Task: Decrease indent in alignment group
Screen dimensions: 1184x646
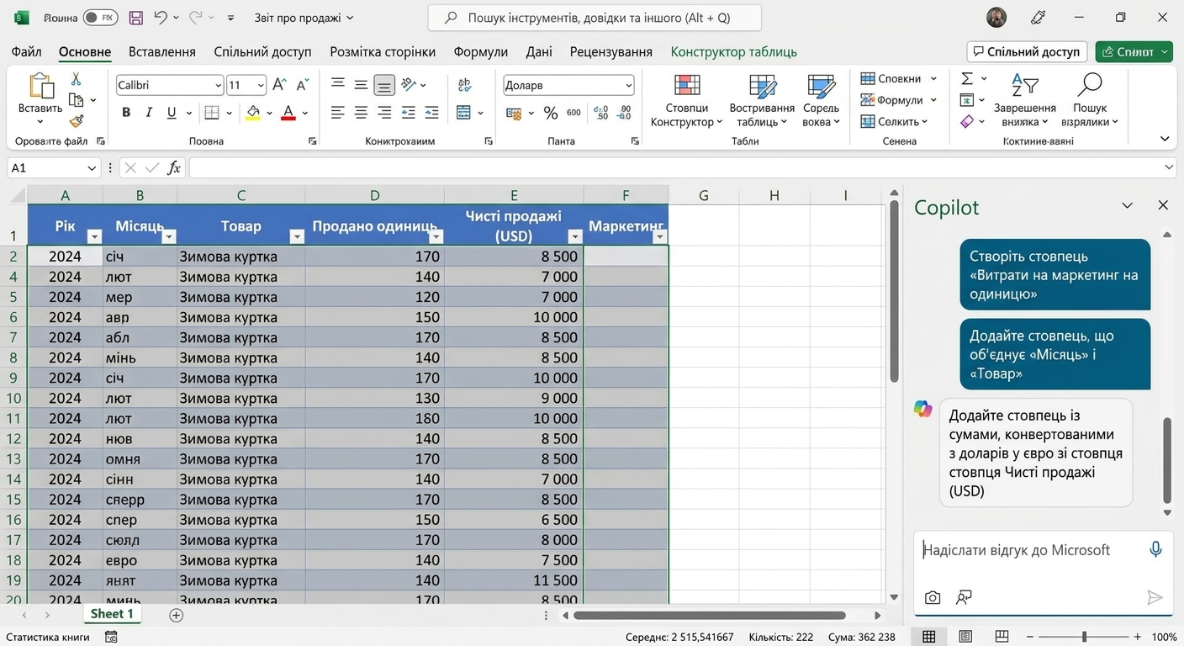Action: coord(408,113)
